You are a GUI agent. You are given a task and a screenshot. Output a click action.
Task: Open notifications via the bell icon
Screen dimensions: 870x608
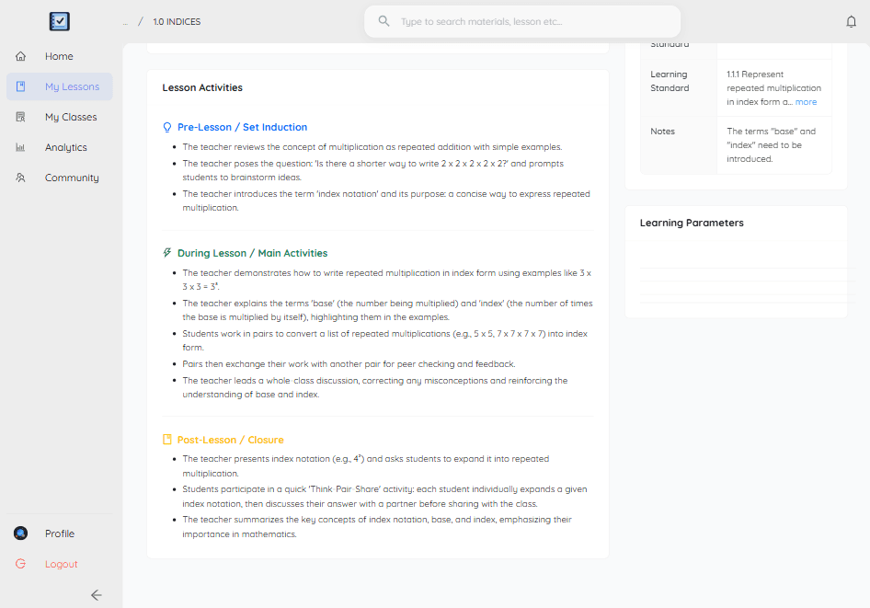click(851, 20)
